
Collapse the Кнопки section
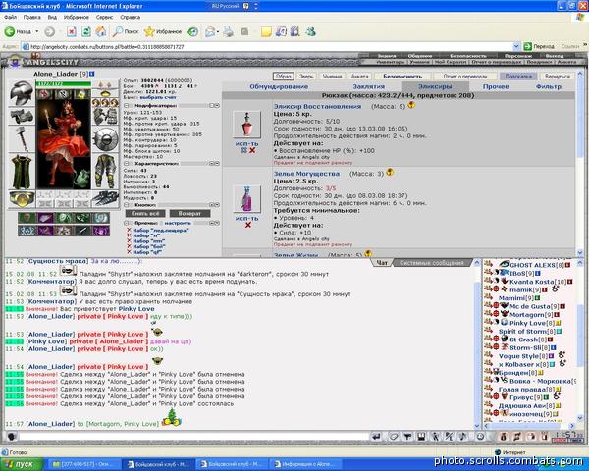coord(127,205)
